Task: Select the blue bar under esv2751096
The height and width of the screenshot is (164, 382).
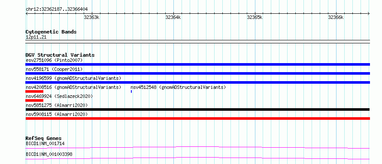Action: tap(197, 64)
